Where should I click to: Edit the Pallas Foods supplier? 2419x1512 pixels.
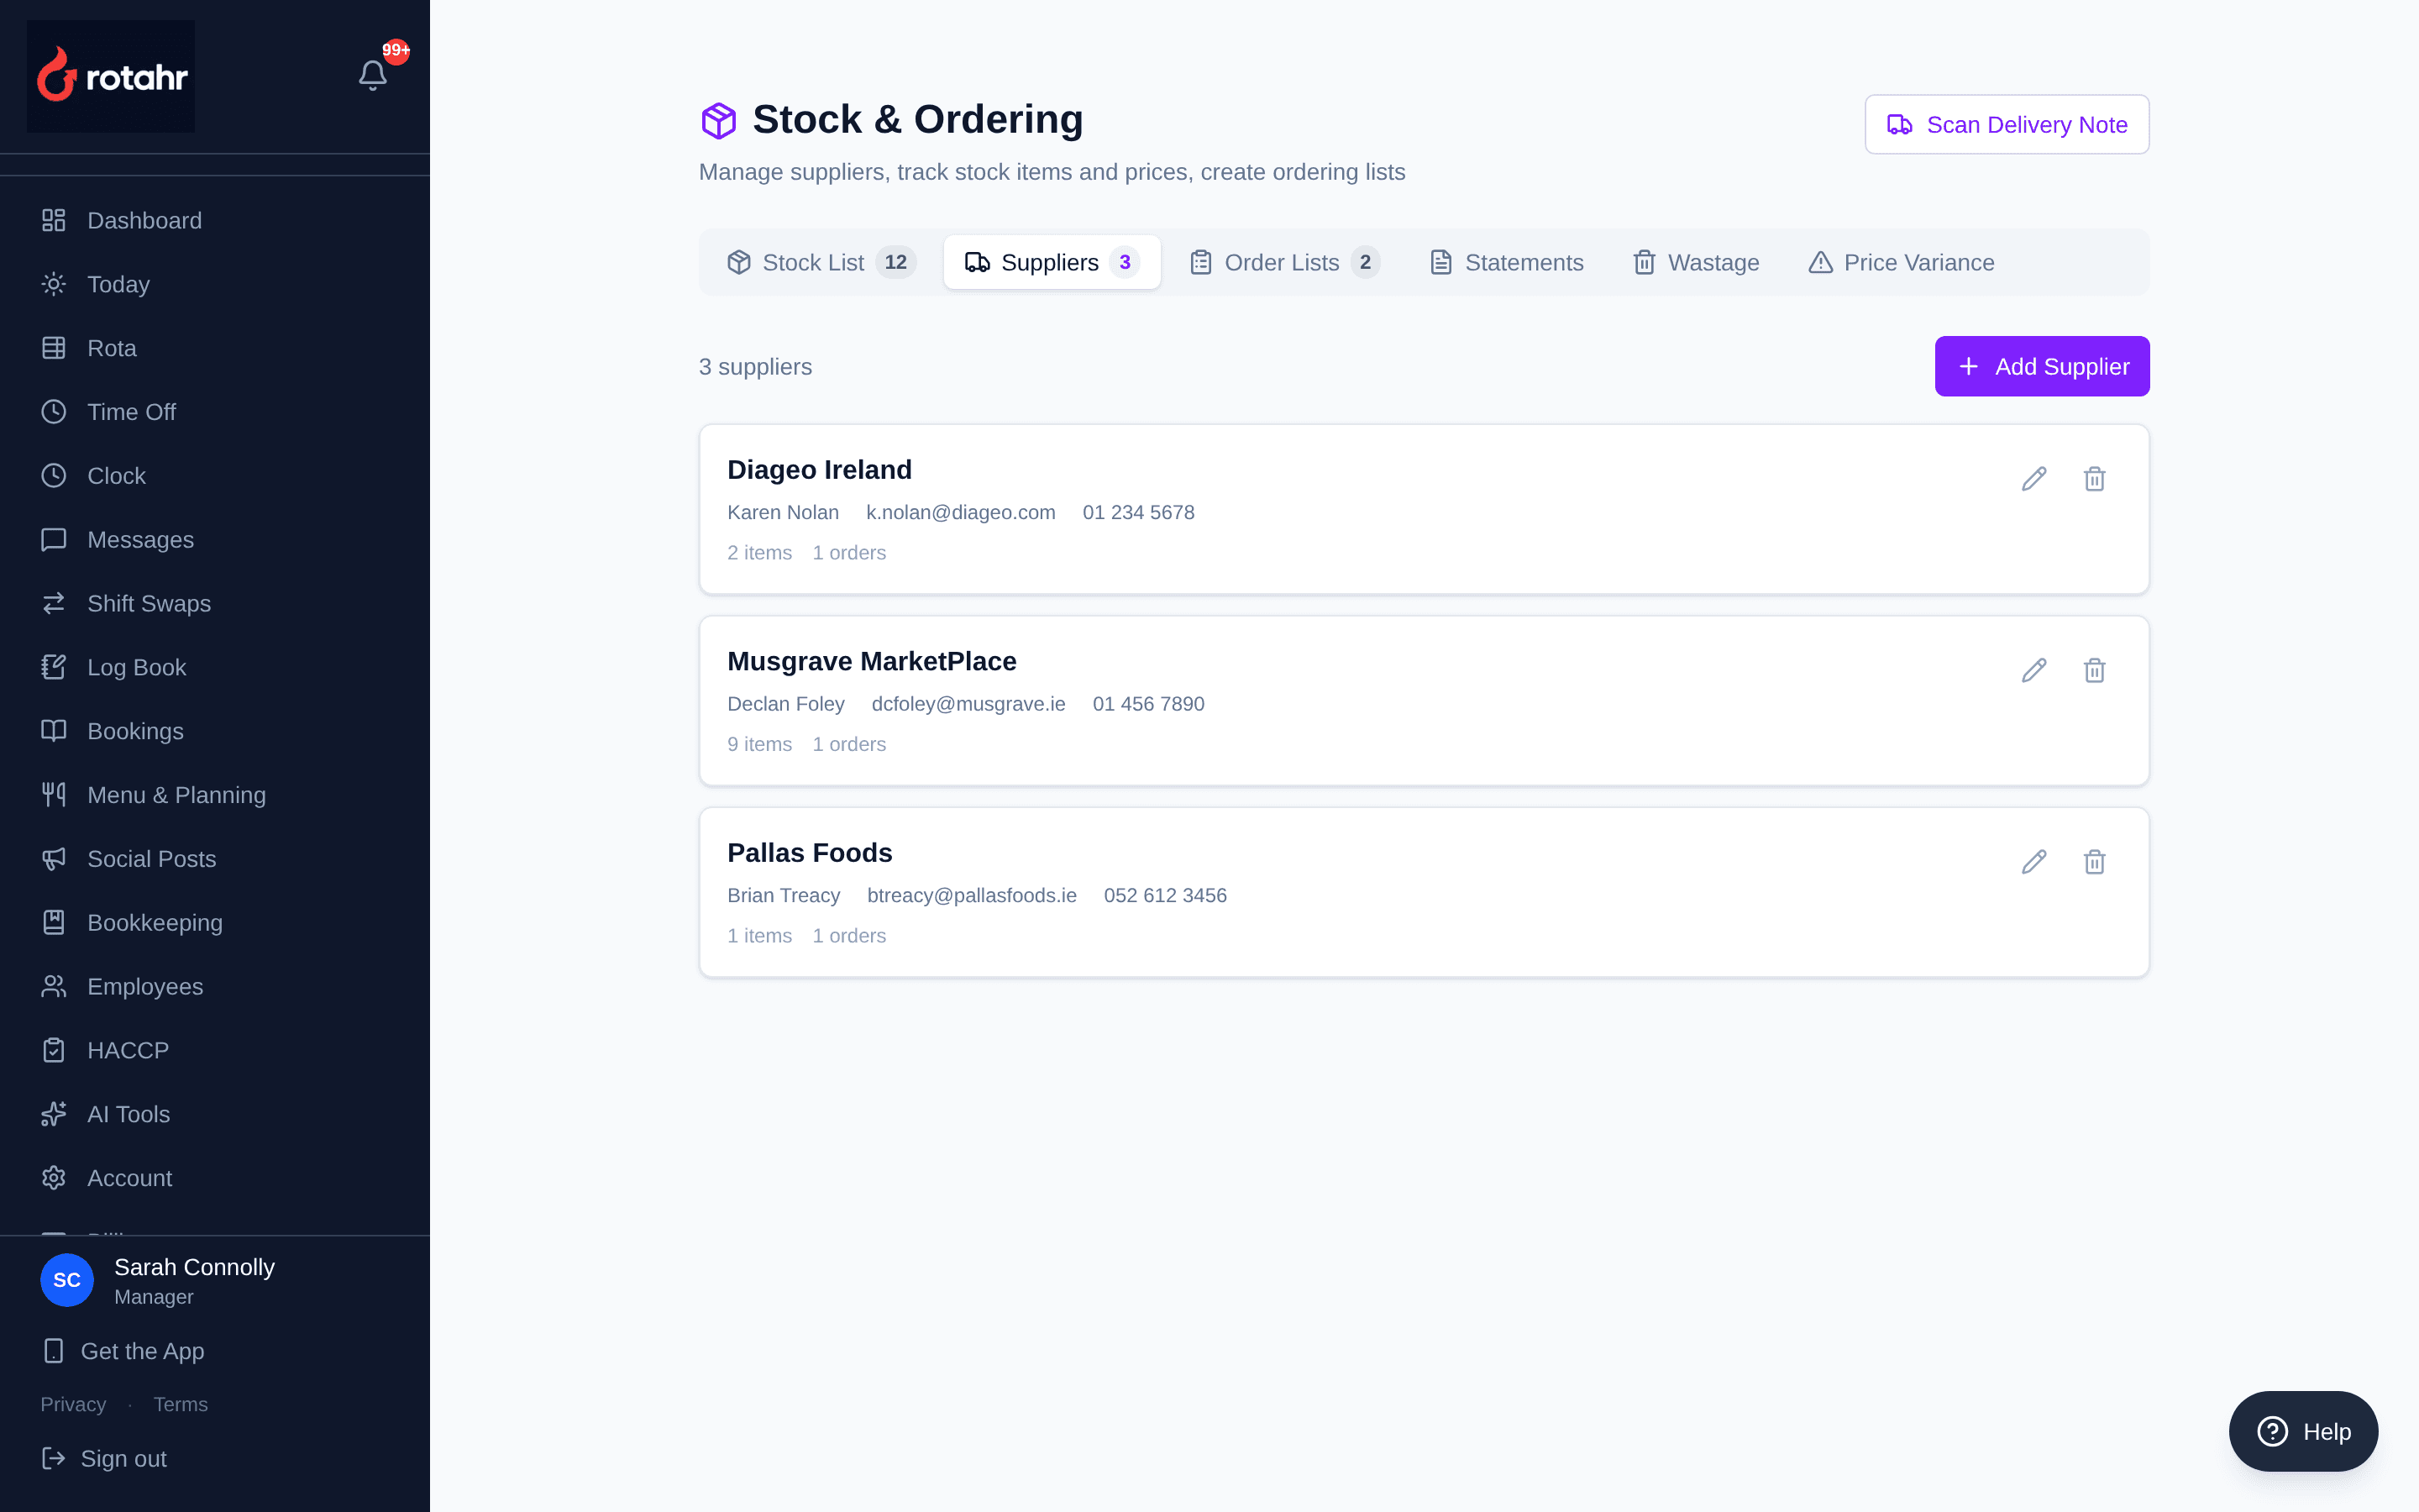click(2034, 862)
